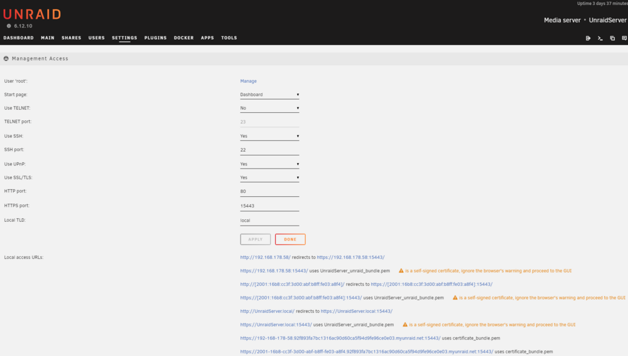
Task: Open the feedback speech-bubble icon
Action: click(x=624, y=38)
